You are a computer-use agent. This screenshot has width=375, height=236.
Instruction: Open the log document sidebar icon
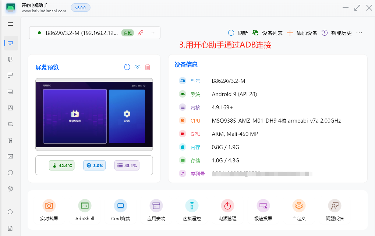point(10,228)
